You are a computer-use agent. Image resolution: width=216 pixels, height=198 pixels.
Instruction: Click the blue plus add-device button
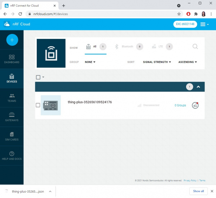[12, 40]
